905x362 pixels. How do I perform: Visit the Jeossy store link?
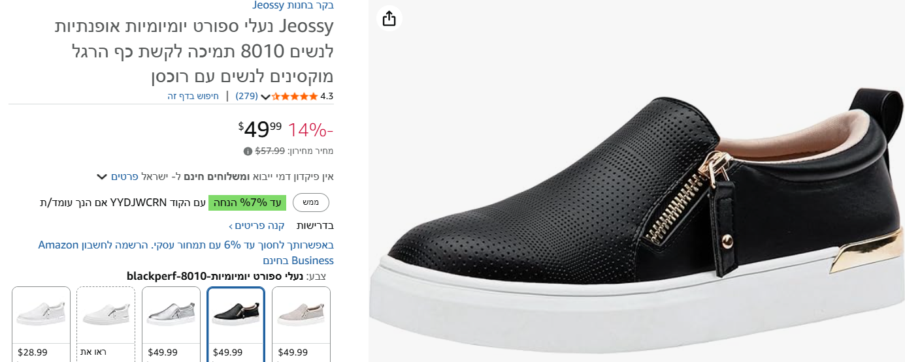click(x=293, y=5)
